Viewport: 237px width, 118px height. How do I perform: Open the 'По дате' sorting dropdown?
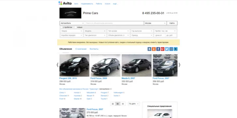tap(134, 104)
